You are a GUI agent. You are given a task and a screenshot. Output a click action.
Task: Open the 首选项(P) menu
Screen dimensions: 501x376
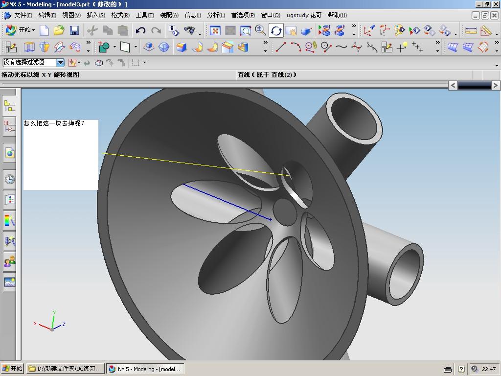(x=243, y=15)
